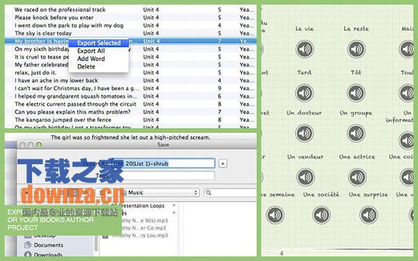Choose 'Export All' from the context menu
The height and width of the screenshot is (261, 418).
click(x=99, y=51)
